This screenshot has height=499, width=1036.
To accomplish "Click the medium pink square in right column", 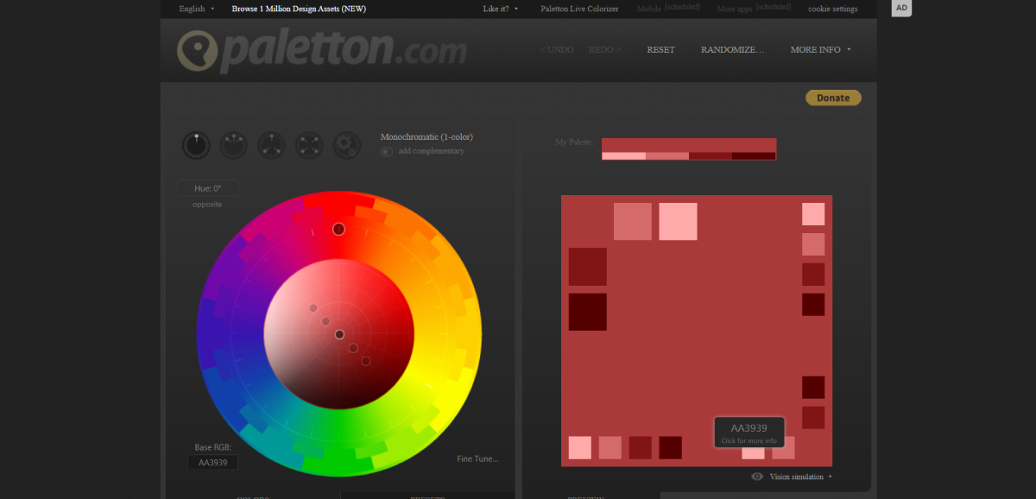I will tap(813, 244).
